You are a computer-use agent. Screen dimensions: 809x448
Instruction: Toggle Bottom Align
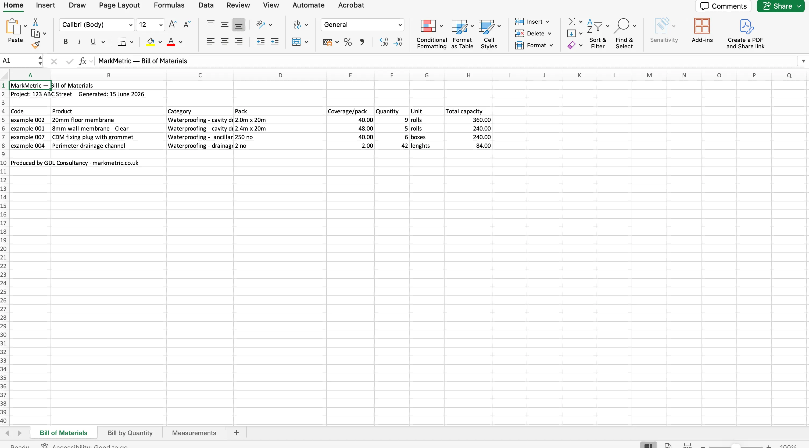coord(239,25)
